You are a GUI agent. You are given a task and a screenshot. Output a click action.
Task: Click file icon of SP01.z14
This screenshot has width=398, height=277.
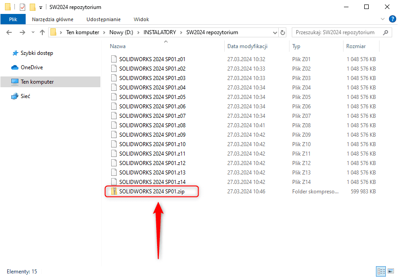(114, 182)
